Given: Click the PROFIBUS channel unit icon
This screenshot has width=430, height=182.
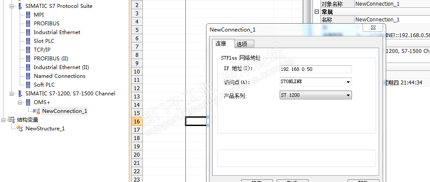Looking at the screenshot, I should pyautogui.click(x=28, y=24).
